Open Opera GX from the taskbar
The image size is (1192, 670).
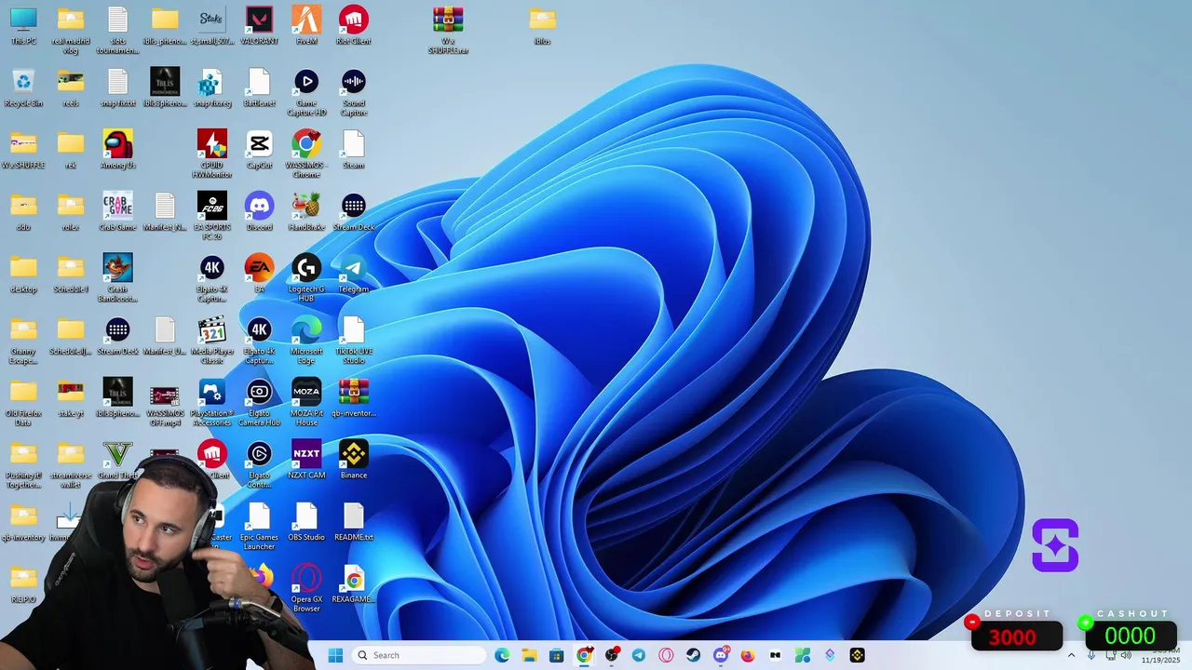click(666, 655)
